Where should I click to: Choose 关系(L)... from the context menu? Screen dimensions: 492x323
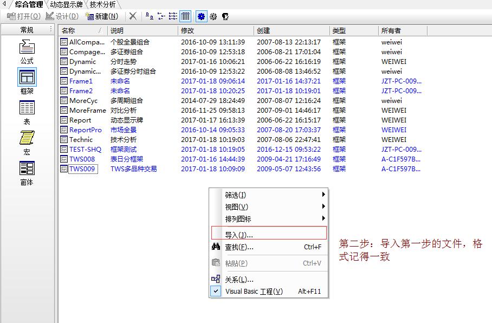pyautogui.click(x=269, y=279)
